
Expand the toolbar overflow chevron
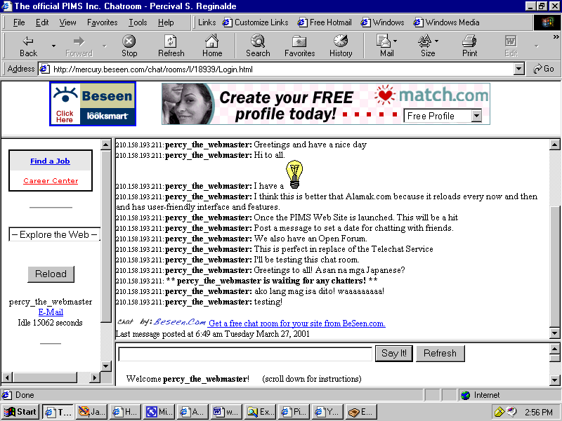(x=556, y=36)
